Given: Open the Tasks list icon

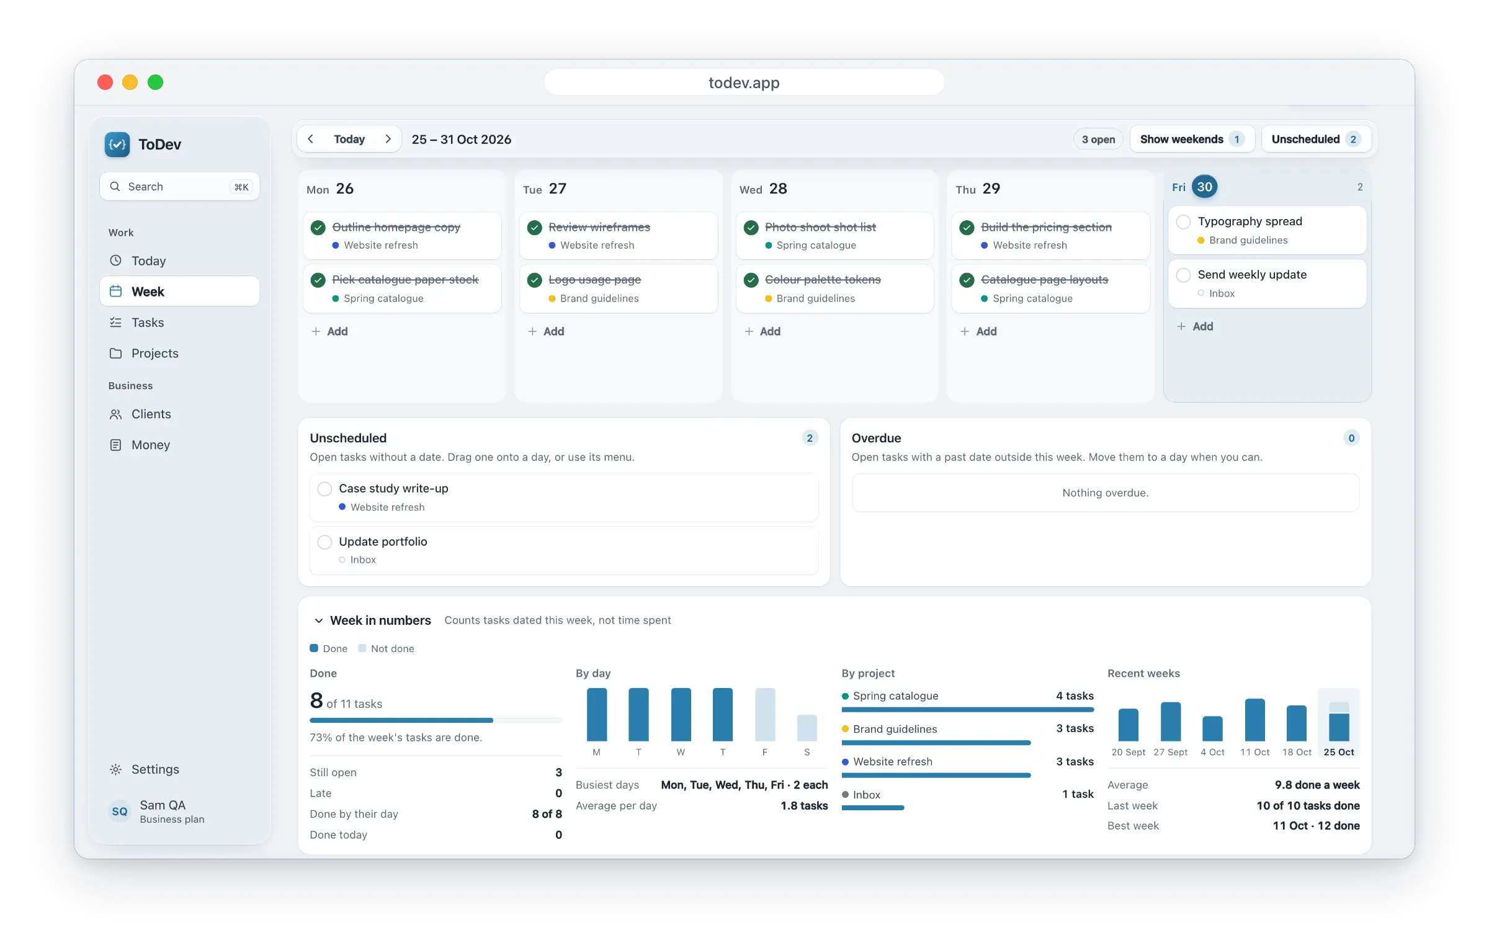Looking at the screenshot, I should pyautogui.click(x=115, y=322).
